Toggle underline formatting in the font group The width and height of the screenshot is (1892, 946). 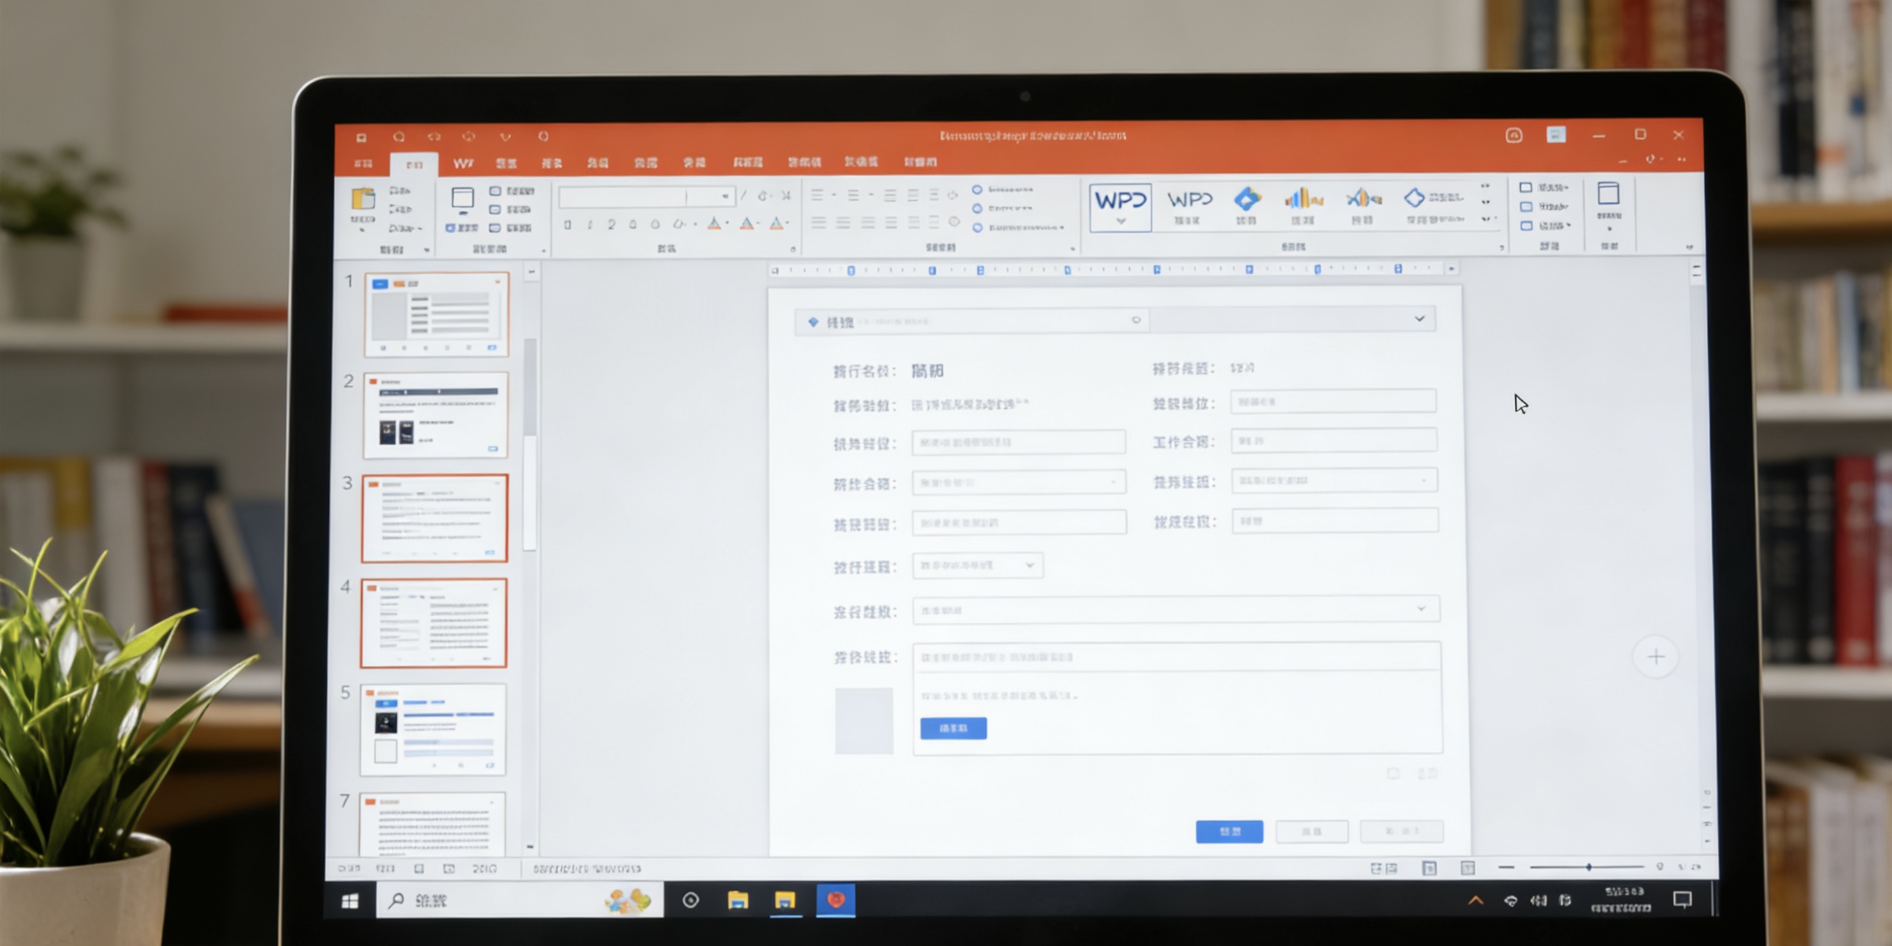[x=611, y=225]
